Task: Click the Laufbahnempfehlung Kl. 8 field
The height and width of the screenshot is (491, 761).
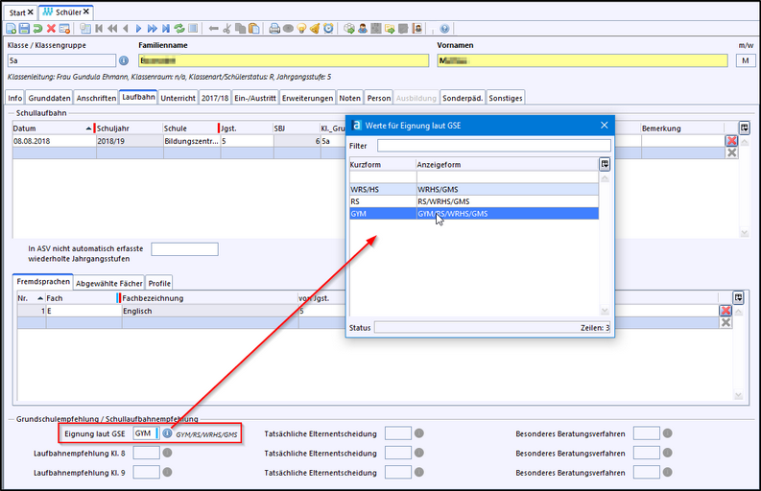Action: point(146,453)
